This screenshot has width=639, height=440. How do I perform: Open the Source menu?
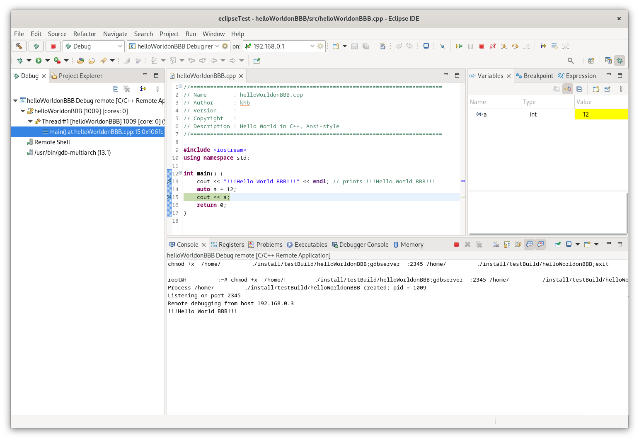[x=57, y=34]
